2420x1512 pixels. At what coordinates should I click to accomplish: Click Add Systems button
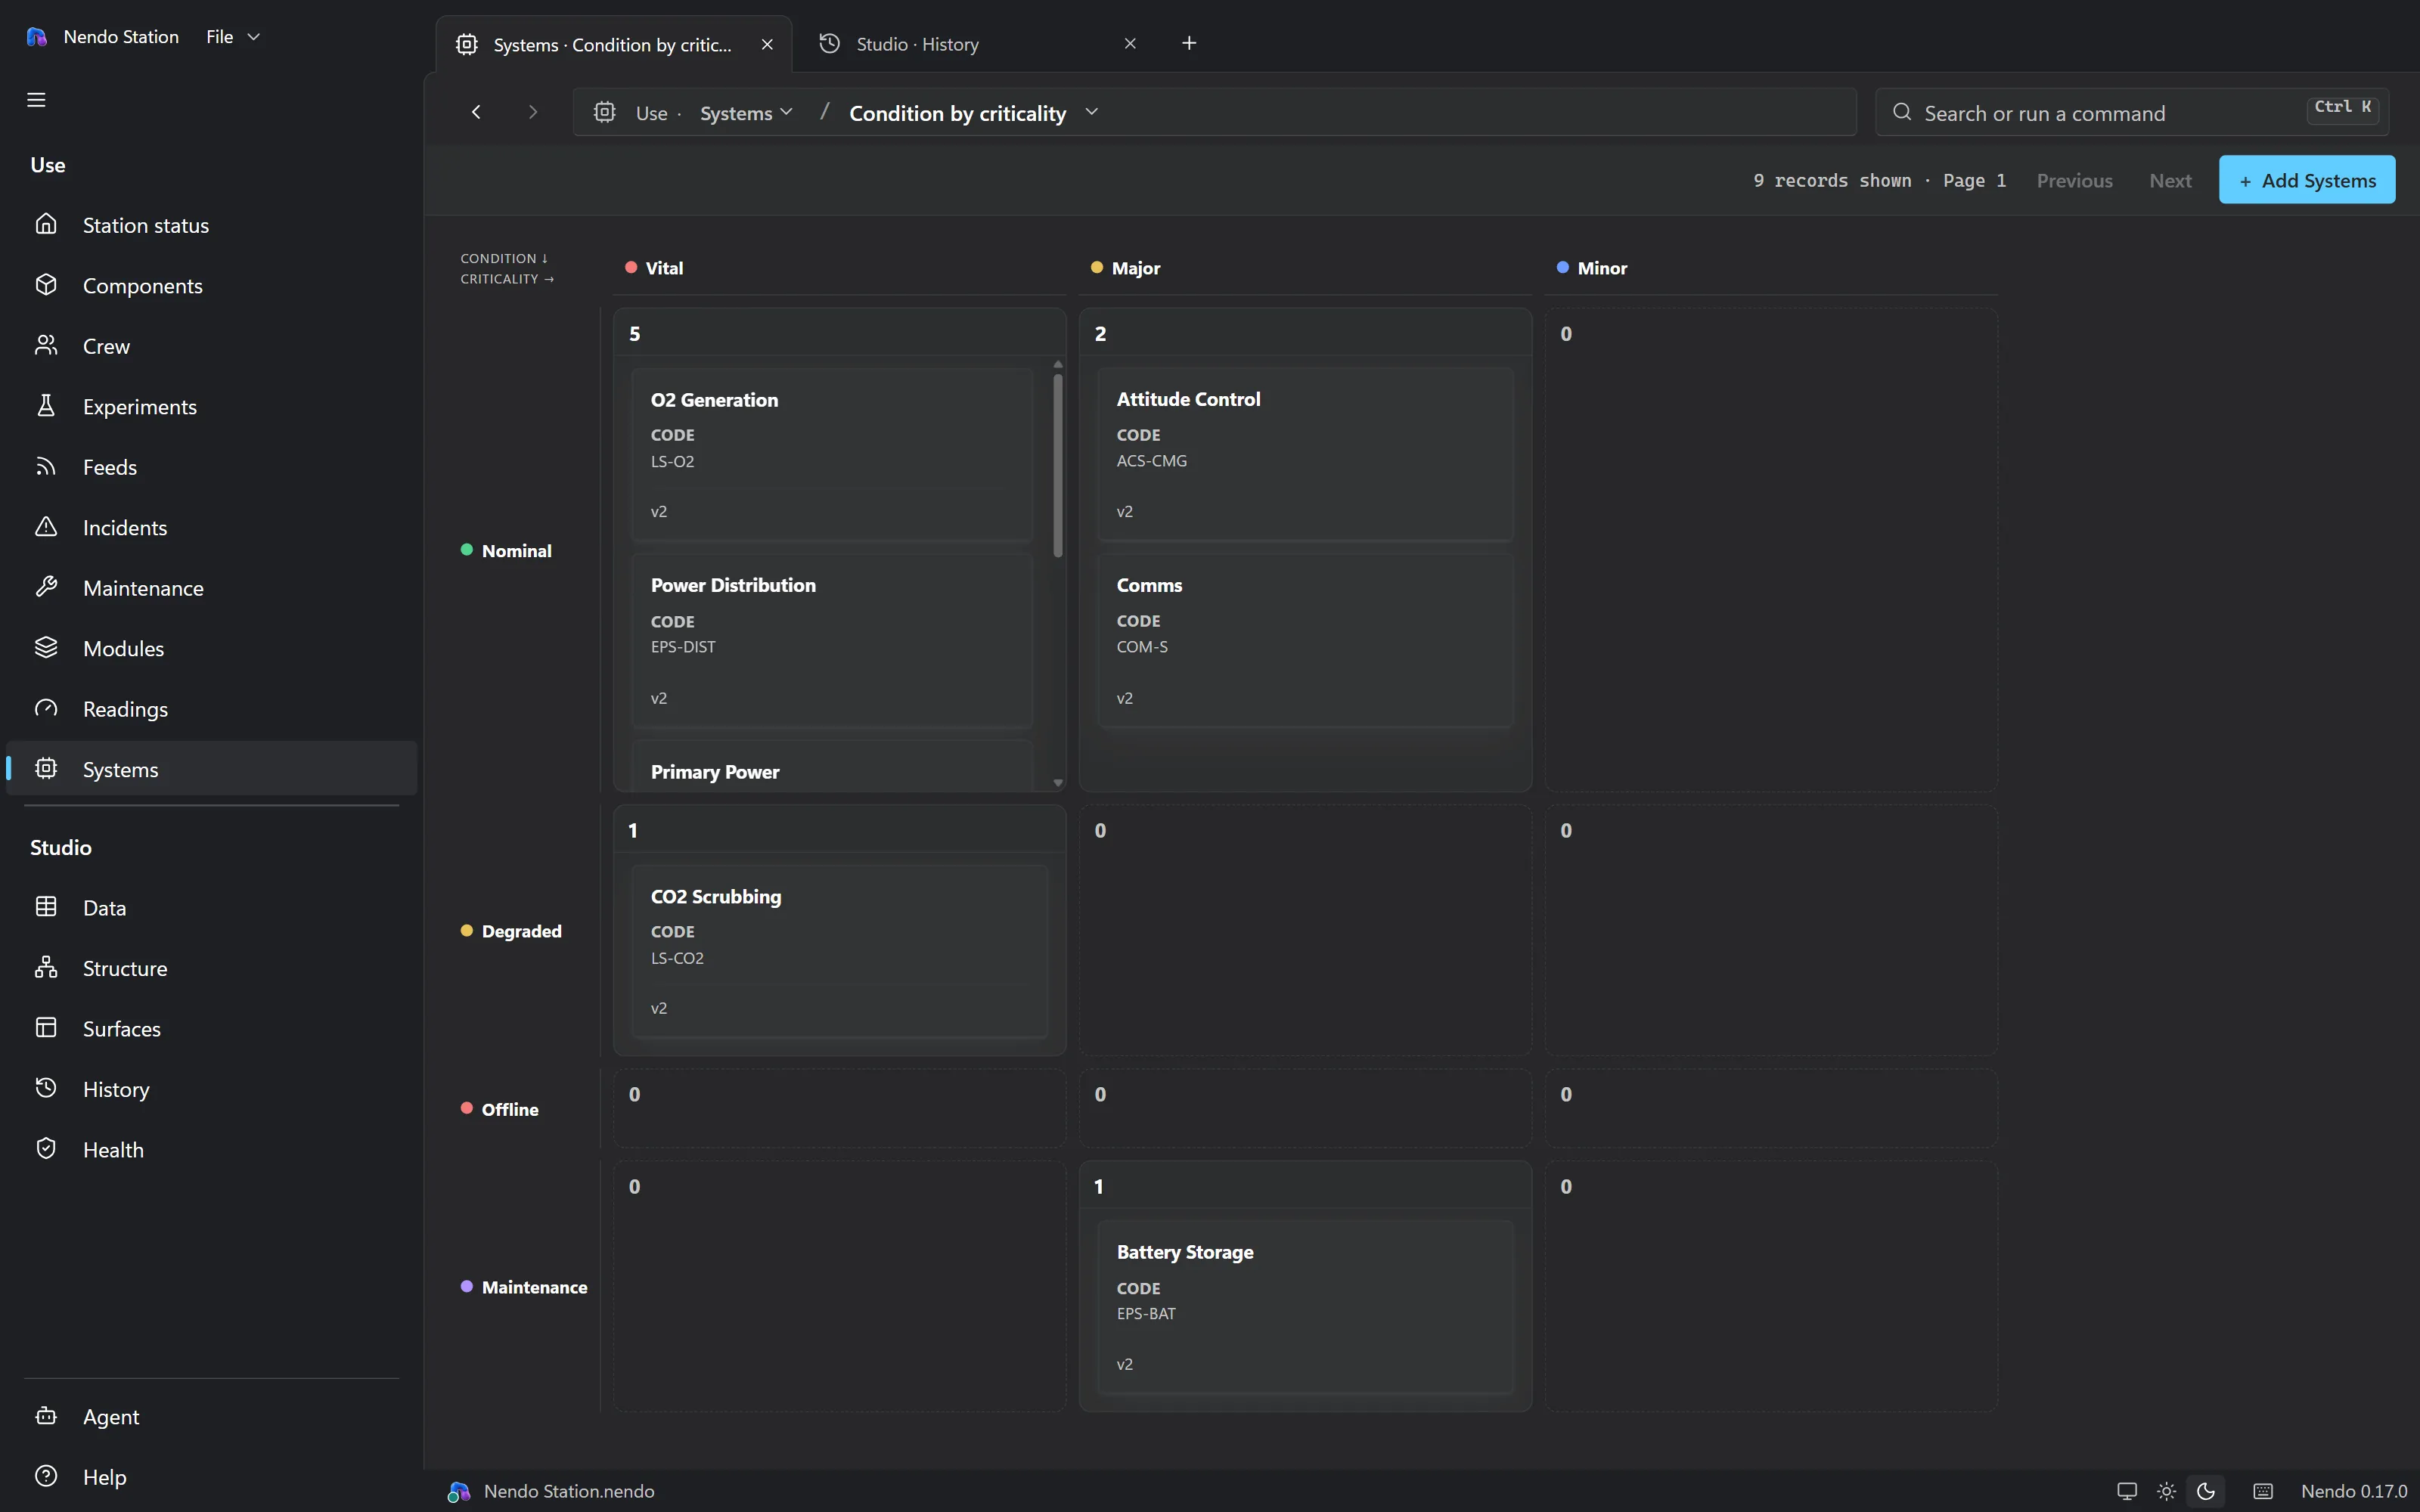[x=2307, y=180]
